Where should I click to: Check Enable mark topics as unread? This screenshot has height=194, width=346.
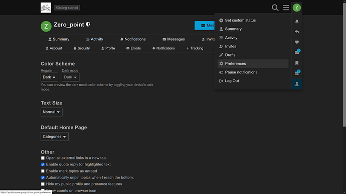point(43,171)
